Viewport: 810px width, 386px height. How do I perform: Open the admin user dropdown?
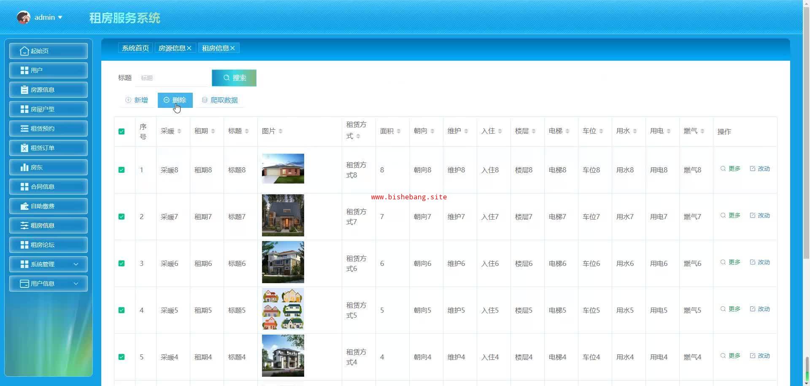coord(49,17)
